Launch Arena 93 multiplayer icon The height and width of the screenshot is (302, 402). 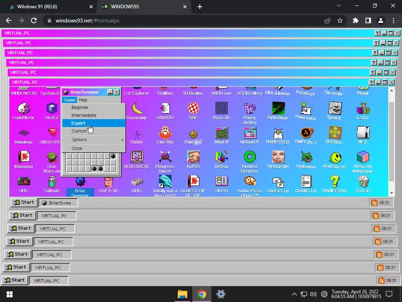point(362,162)
